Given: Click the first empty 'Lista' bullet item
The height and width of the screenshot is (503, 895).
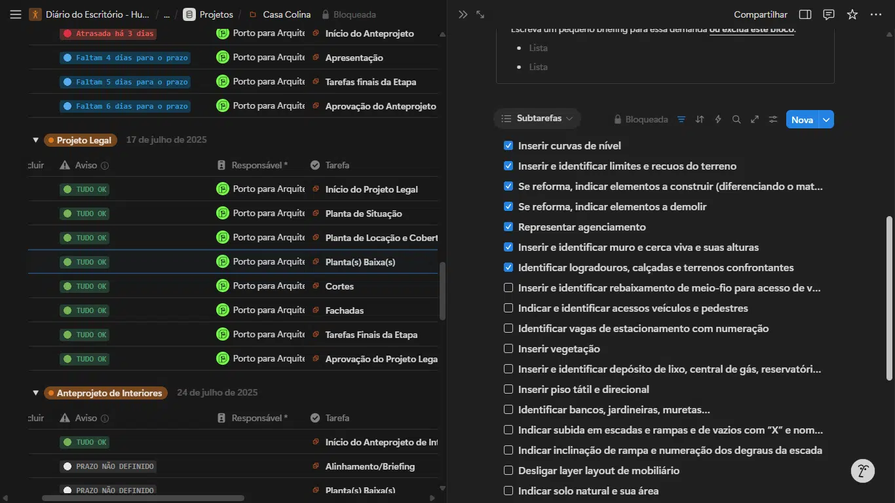Looking at the screenshot, I should (x=539, y=48).
